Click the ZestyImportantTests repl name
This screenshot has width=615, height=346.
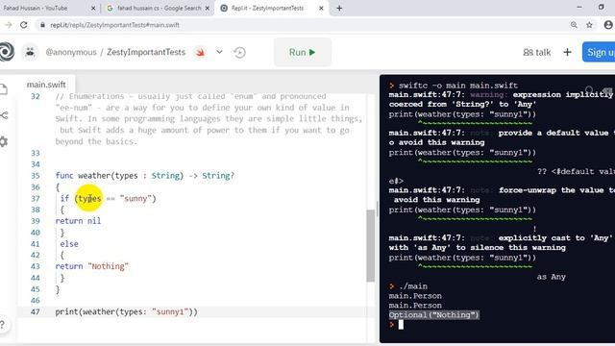(x=146, y=52)
